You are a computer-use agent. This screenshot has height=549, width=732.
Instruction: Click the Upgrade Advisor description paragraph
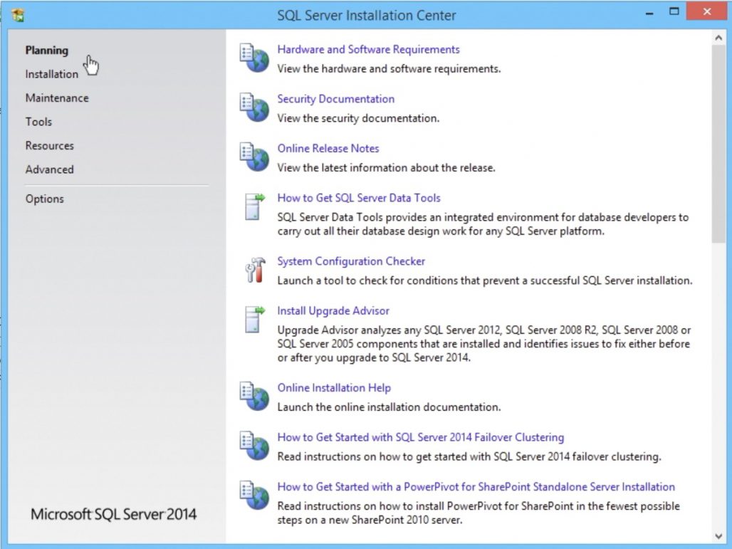(x=484, y=344)
